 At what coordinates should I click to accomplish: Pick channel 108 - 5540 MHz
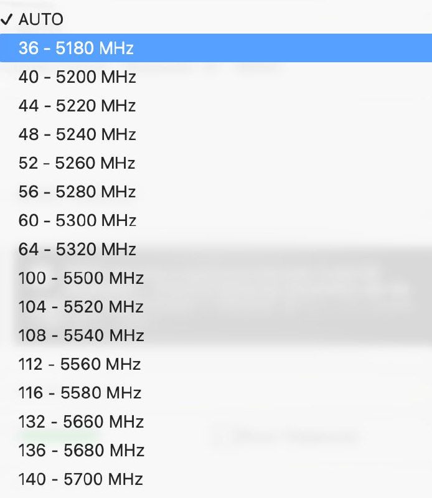81,336
